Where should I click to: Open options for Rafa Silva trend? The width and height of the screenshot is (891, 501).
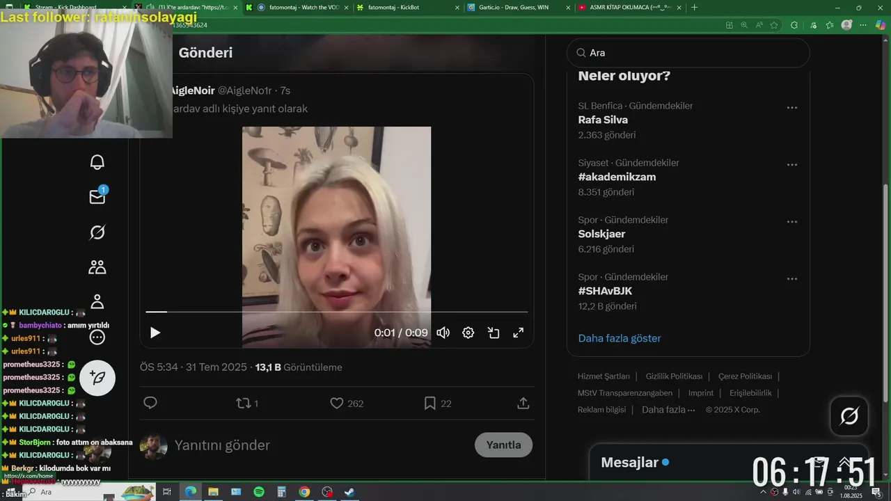coord(792,108)
